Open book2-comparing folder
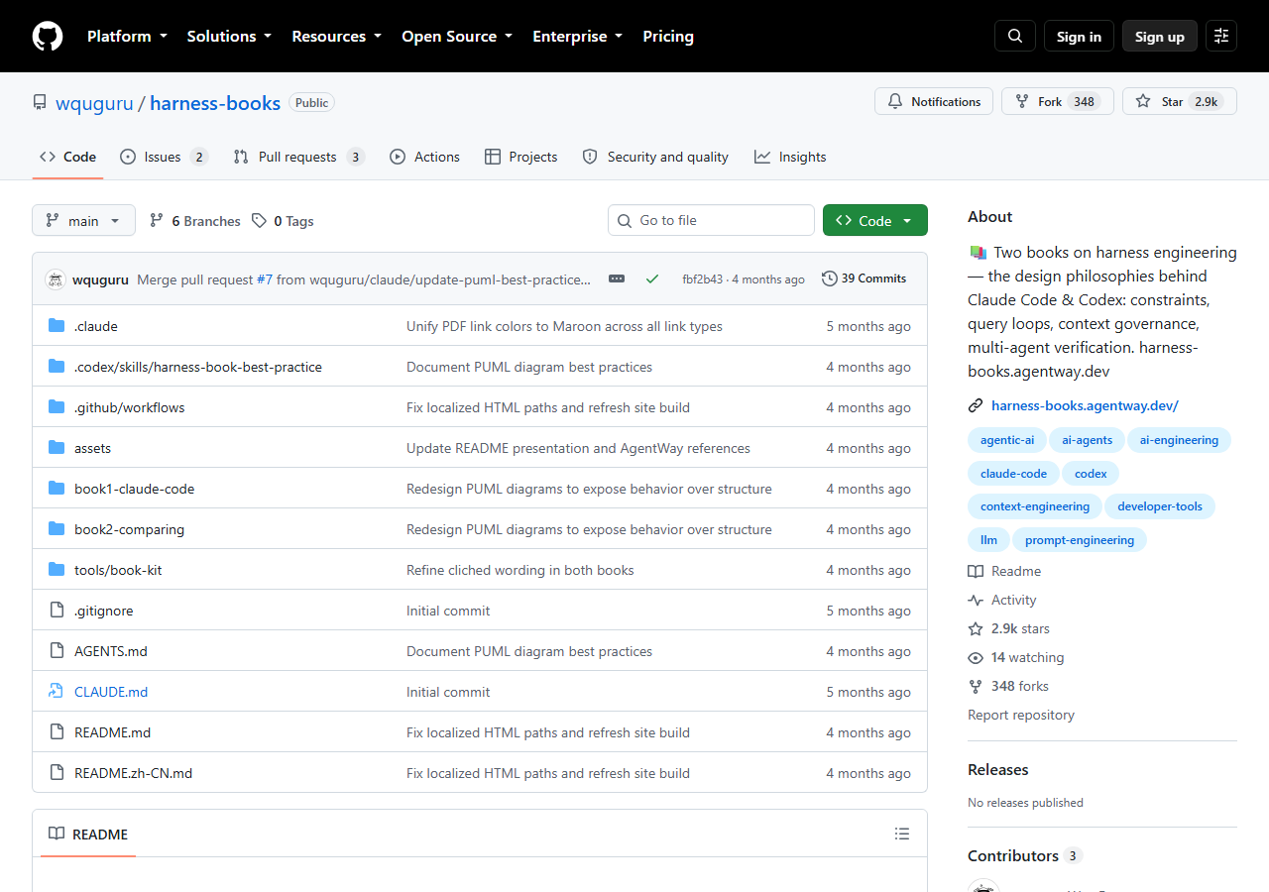 pyautogui.click(x=129, y=529)
